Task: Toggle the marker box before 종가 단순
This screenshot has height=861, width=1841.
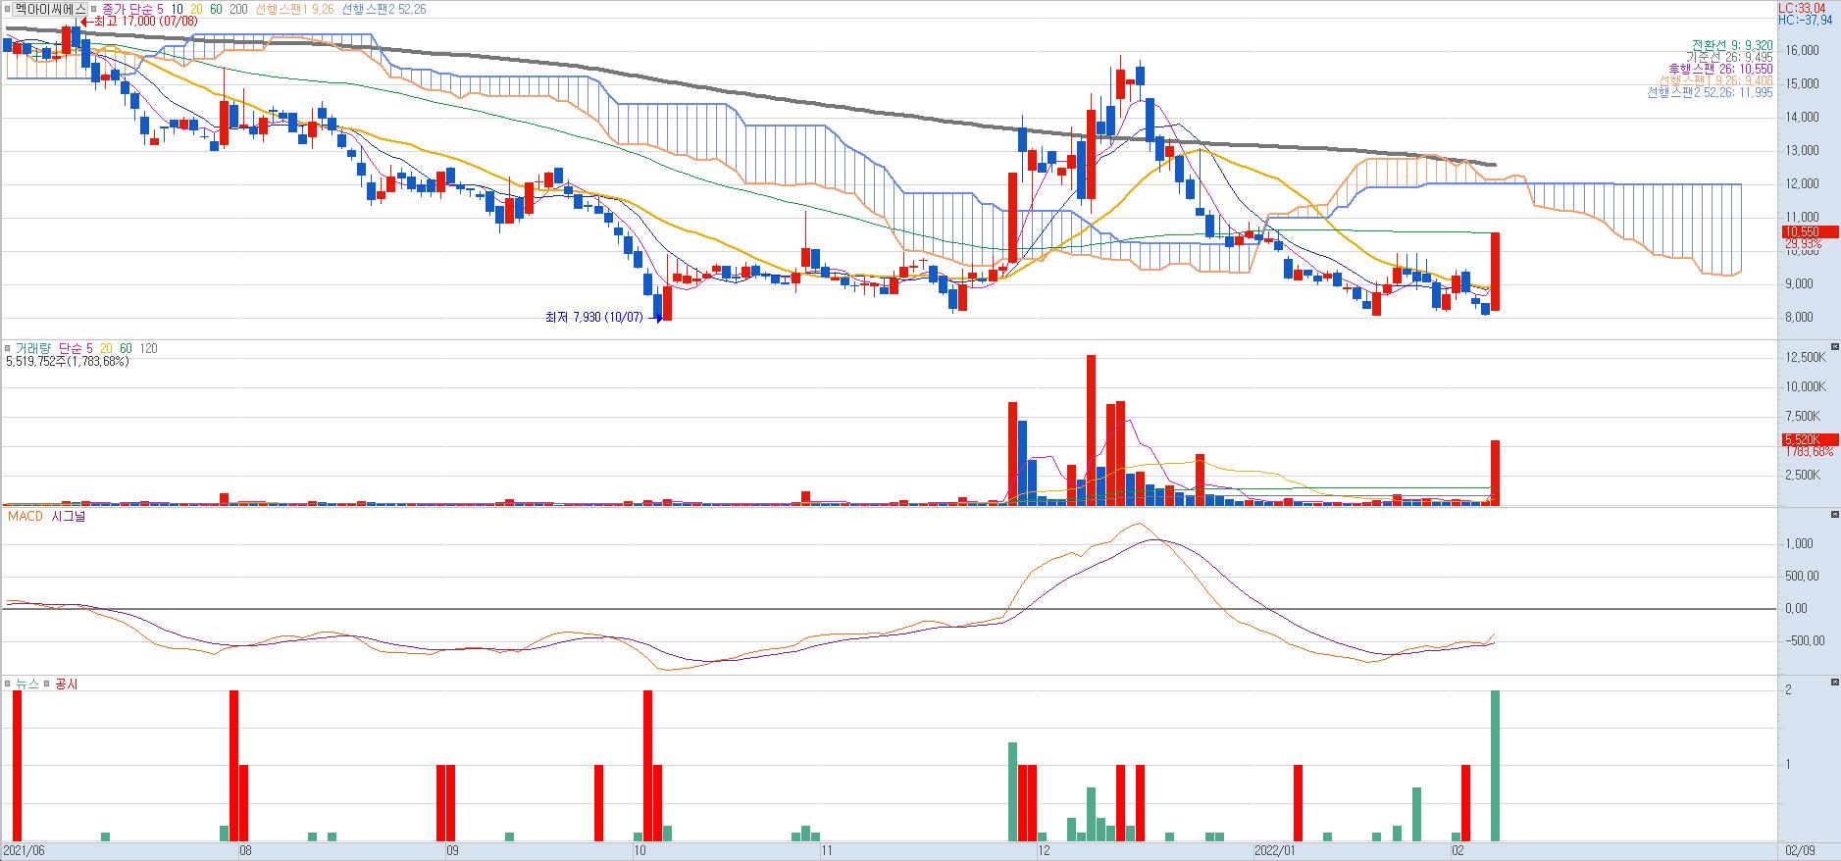Action: [x=95, y=8]
